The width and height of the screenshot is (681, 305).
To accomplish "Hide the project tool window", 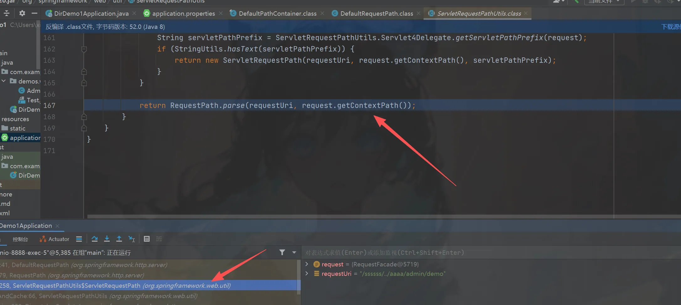I will (34, 13).
